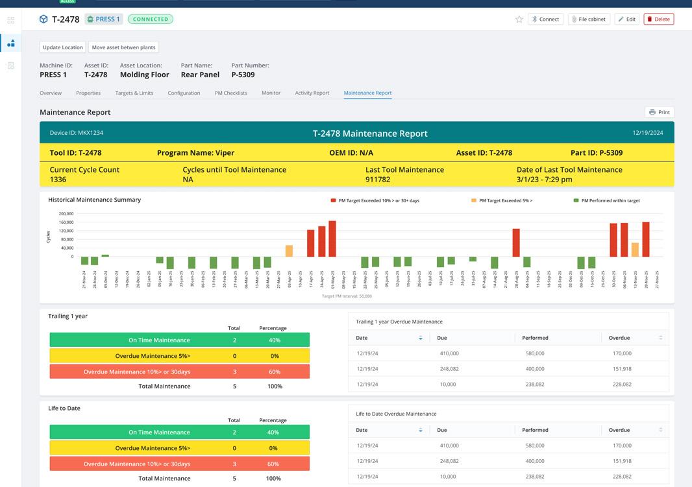This screenshot has width=692, height=487.
Task: Sort Trailing 1 year table by Date
Action: tap(421, 338)
